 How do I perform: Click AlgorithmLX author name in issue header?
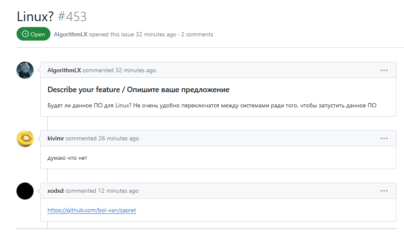[x=71, y=35]
